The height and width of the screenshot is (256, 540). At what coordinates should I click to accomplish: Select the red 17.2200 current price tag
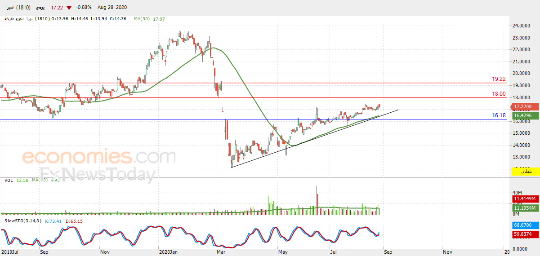tap(524, 107)
